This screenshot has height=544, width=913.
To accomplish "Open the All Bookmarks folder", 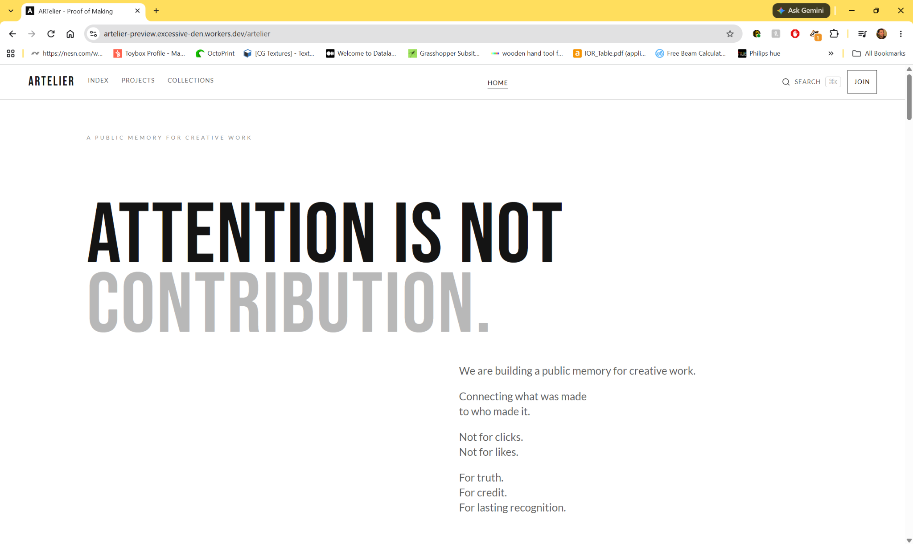I will tap(879, 53).
